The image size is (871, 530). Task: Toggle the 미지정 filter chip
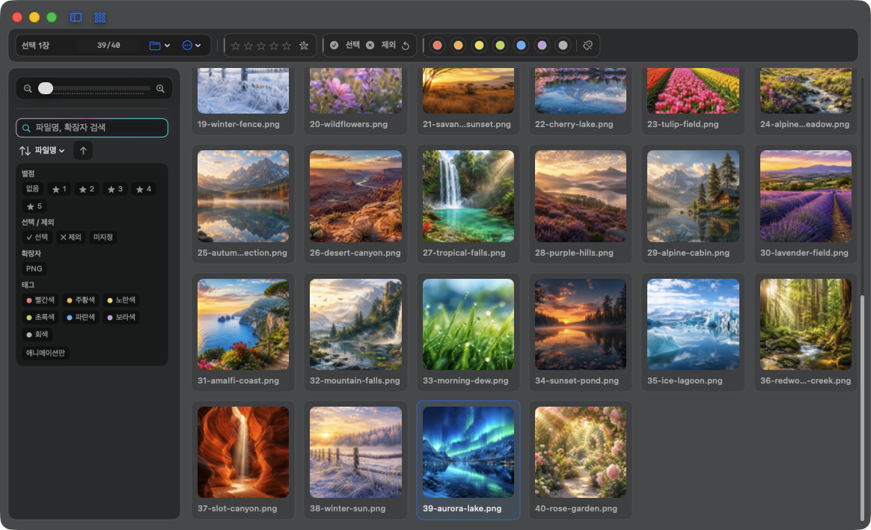point(103,237)
